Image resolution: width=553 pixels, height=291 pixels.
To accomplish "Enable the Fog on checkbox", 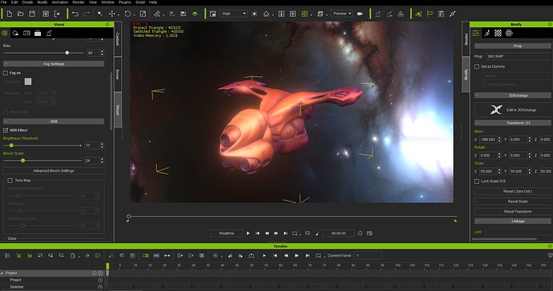I will tap(6, 73).
